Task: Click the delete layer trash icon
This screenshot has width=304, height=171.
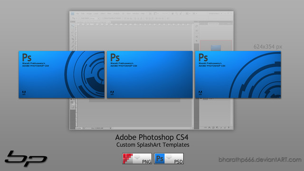Action: (x=229, y=127)
